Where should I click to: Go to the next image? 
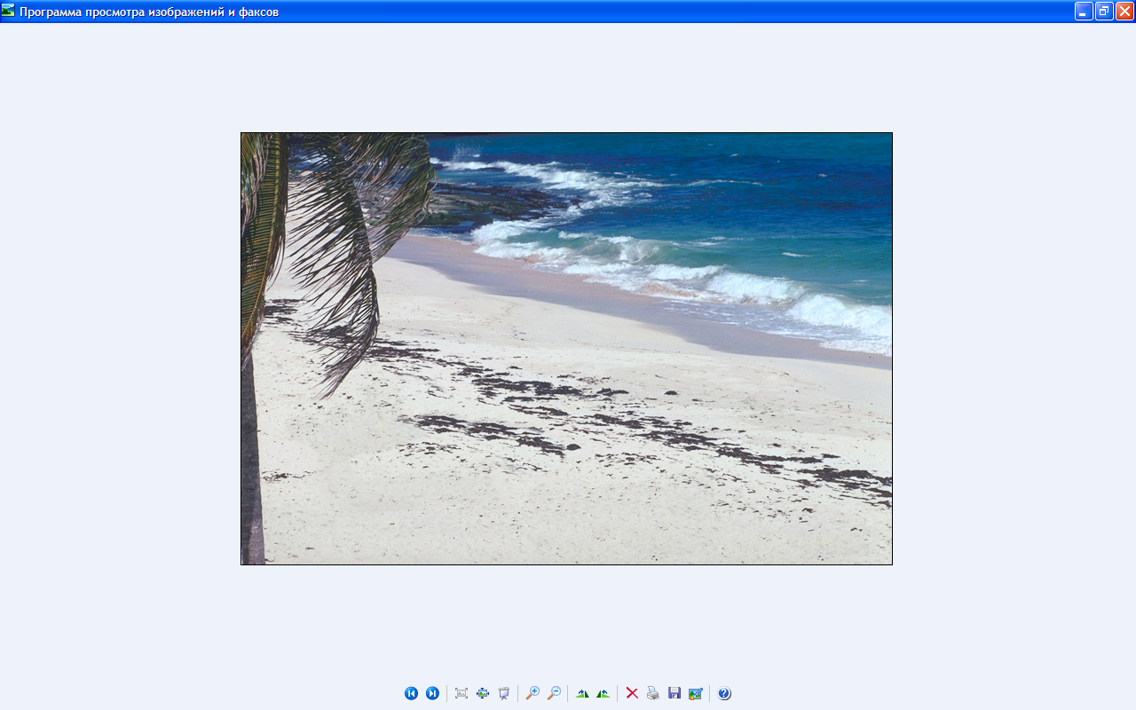[x=432, y=693]
